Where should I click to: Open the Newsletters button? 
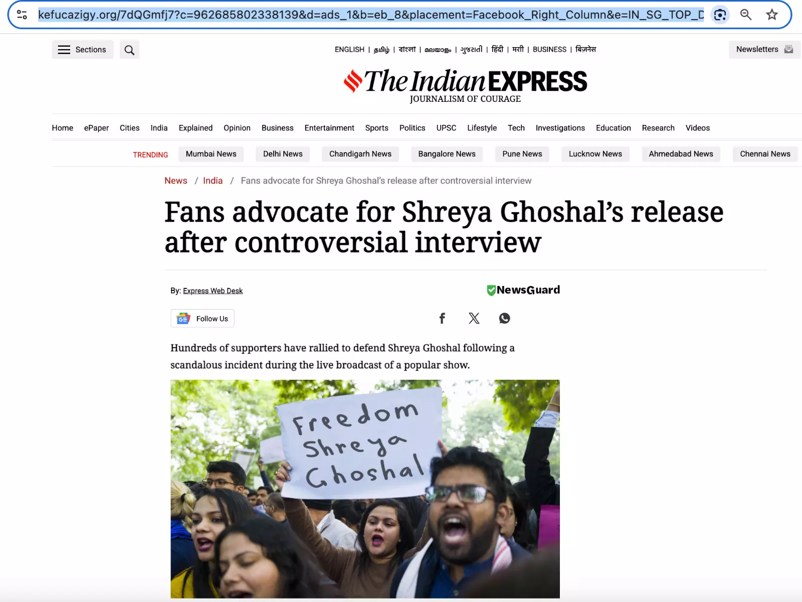tap(764, 49)
